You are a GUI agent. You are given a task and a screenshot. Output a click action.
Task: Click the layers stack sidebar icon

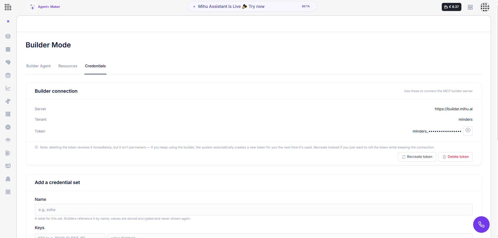pyautogui.click(x=8, y=36)
